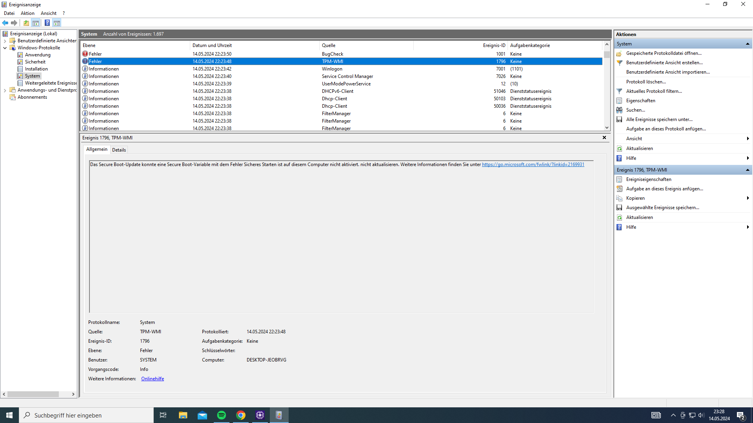This screenshot has height=423, width=753.
Task: Click the back arrow toolbar icon
Action: tap(5, 23)
